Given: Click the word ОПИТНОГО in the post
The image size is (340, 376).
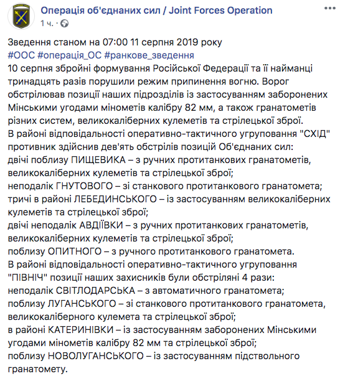Looking at the screenshot, I should (75, 251).
